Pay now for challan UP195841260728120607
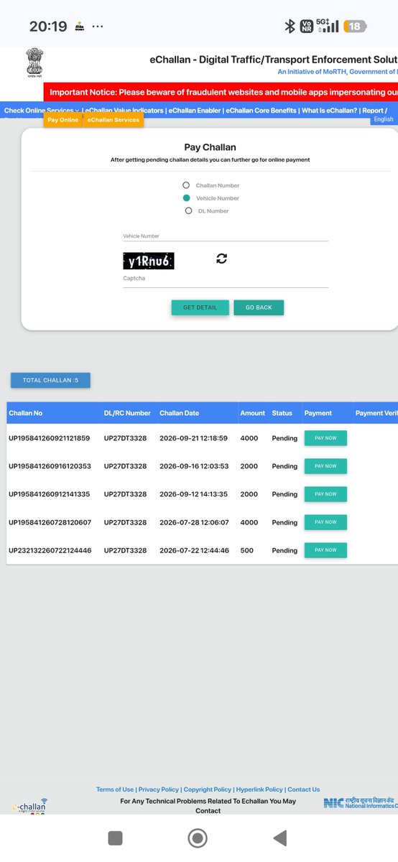Image resolution: width=398 pixels, height=862 pixels. coord(325,522)
